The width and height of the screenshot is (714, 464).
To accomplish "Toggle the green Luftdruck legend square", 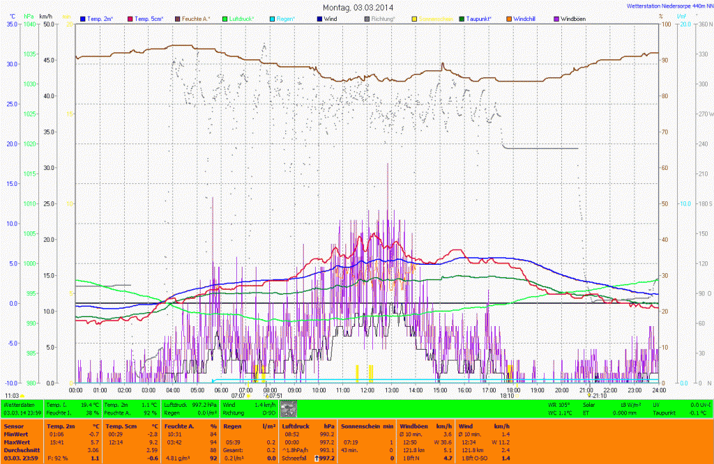I will (x=225, y=17).
